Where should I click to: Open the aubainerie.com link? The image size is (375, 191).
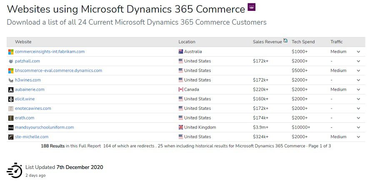tap(30, 89)
